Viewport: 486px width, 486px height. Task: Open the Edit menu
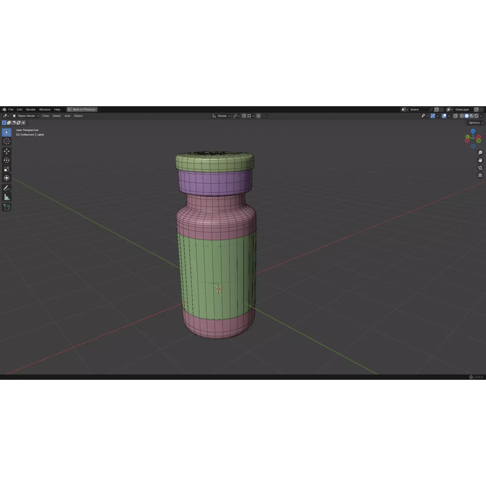click(x=19, y=109)
